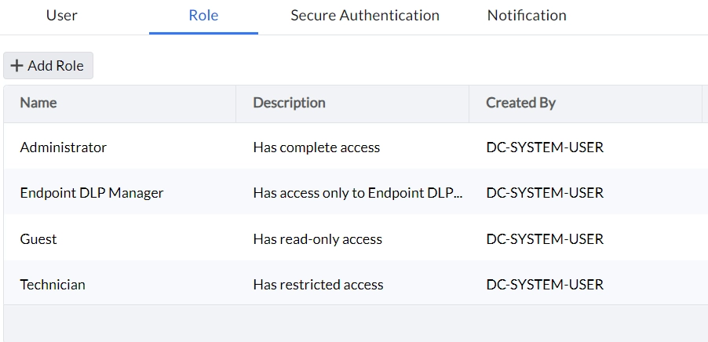Click the 'Has complete access' description
This screenshot has width=708, height=342.
click(316, 147)
